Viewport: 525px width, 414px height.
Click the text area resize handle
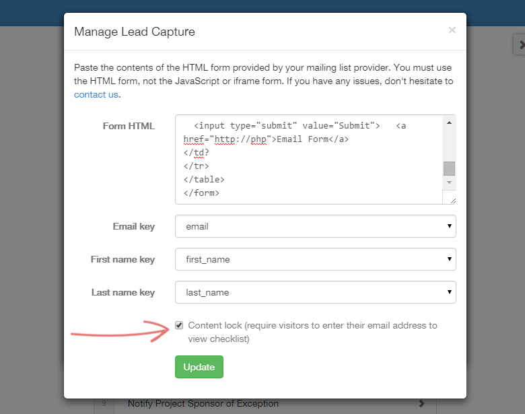[452, 200]
